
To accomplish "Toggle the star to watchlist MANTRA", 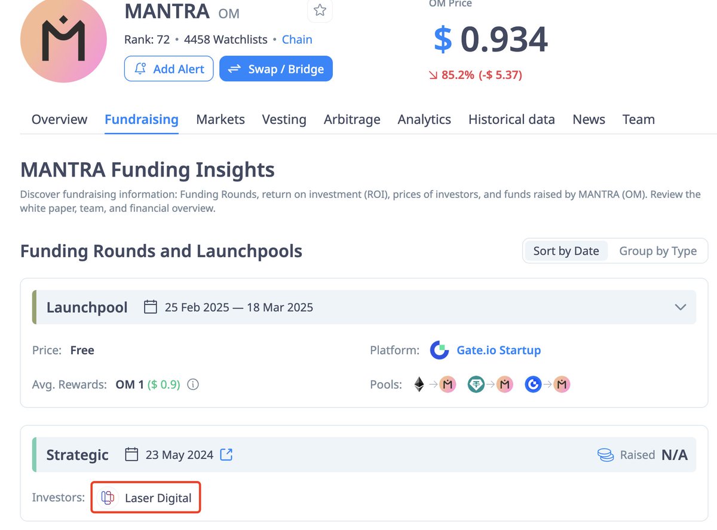I will tap(320, 11).
